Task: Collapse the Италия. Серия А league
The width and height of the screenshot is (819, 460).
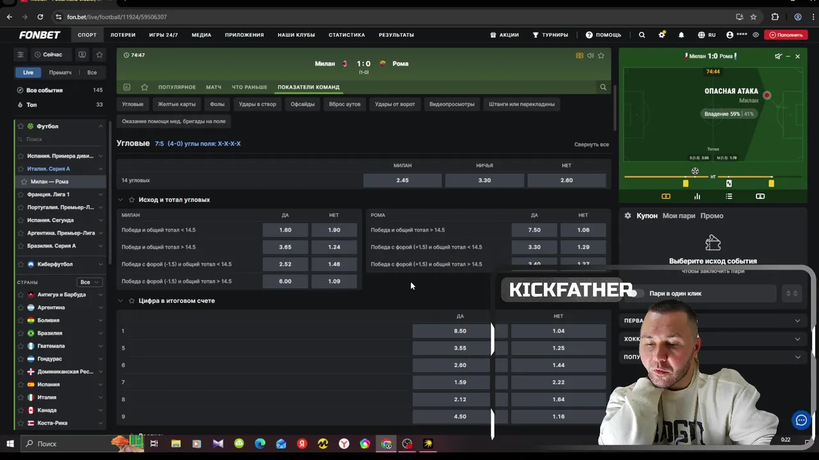Action: tap(100, 169)
